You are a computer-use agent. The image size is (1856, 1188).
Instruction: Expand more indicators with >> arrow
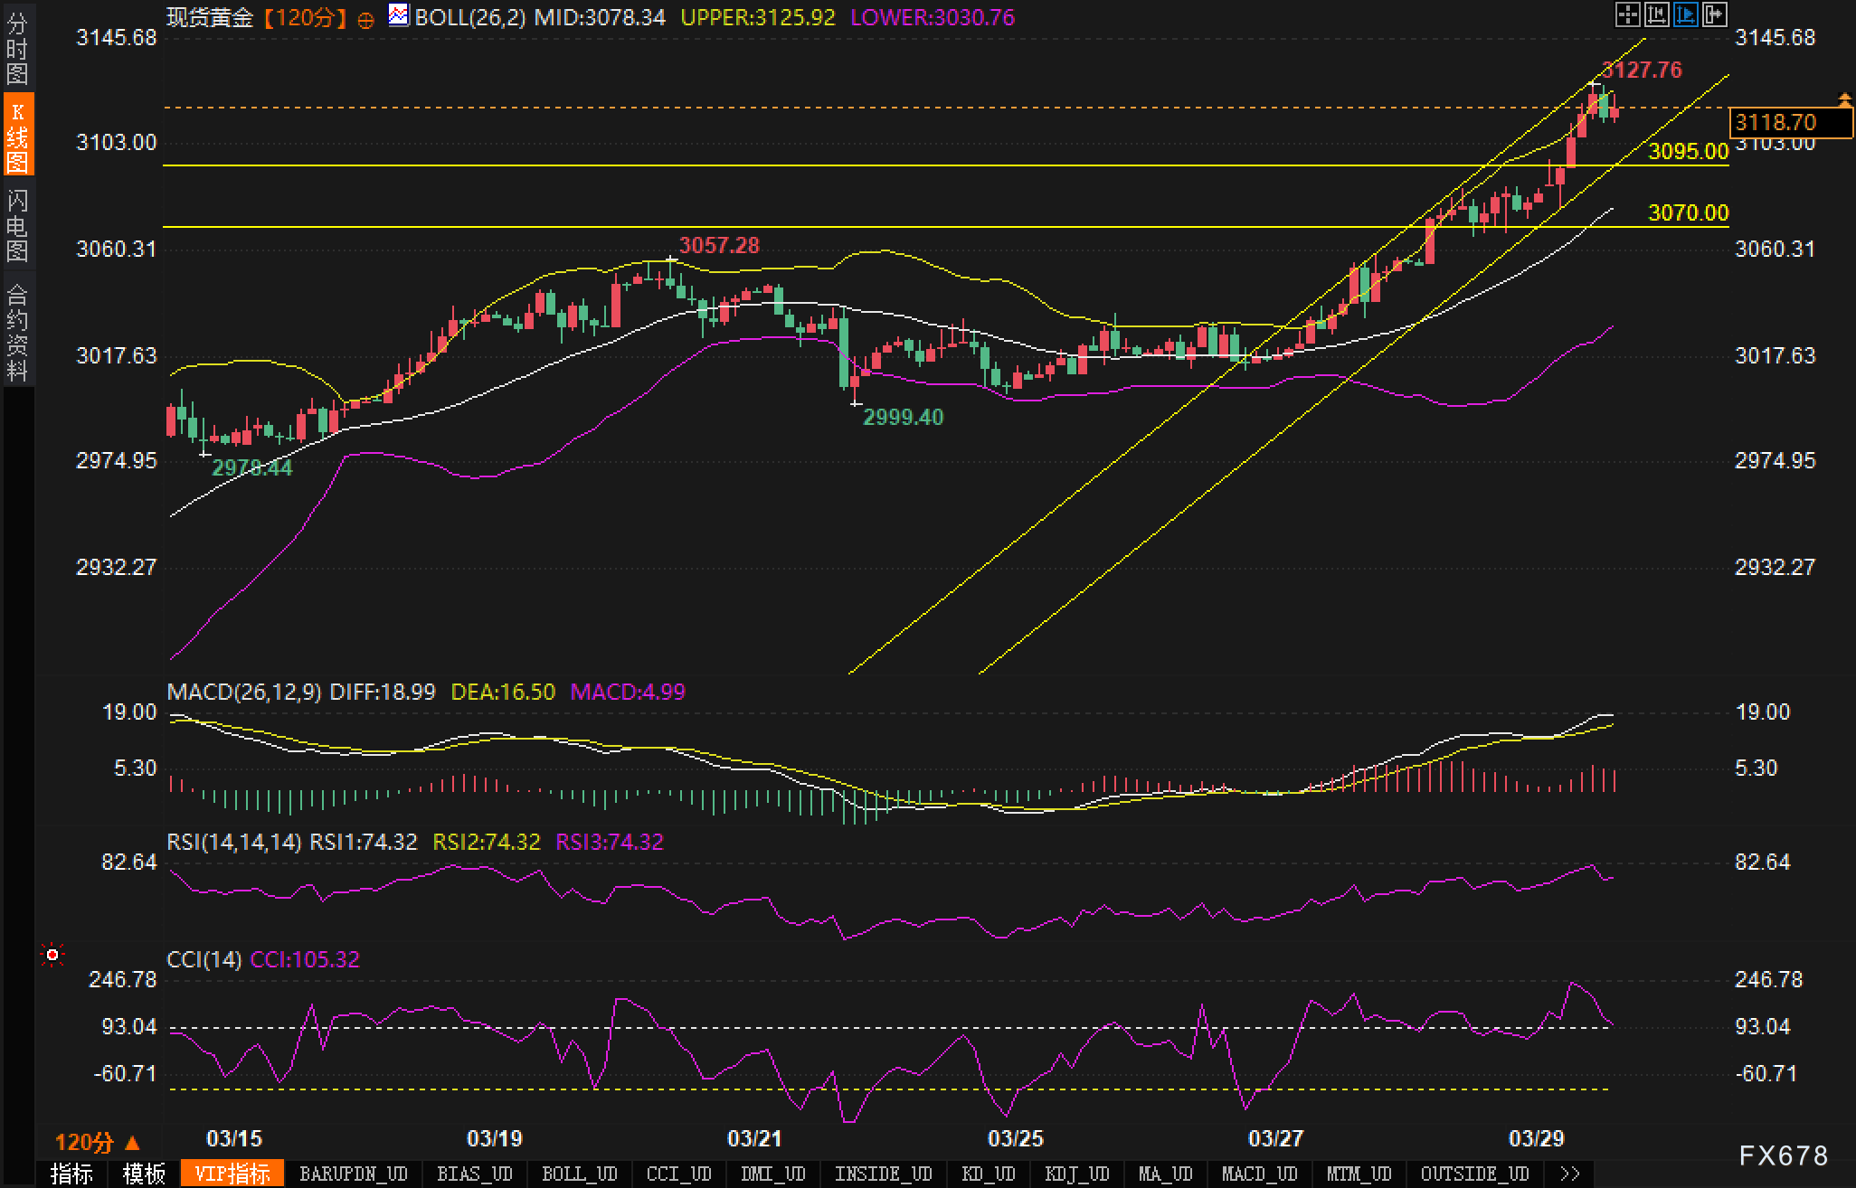(1570, 1174)
